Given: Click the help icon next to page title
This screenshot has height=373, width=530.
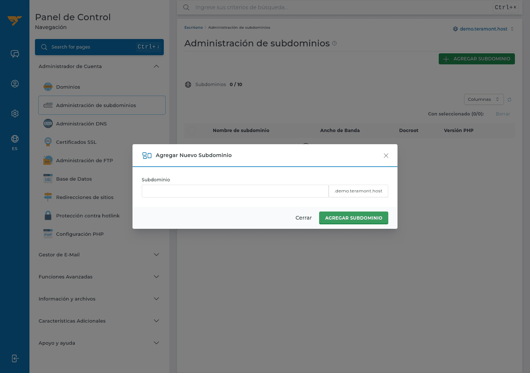Looking at the screenshot, I should [x=334, y=43].
